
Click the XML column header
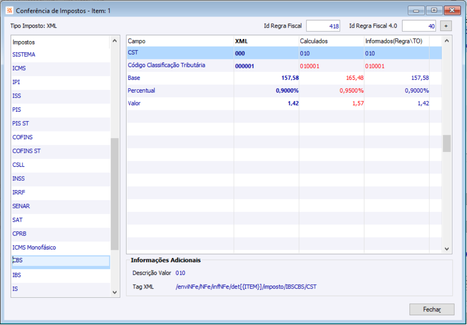tap(266, 41)
